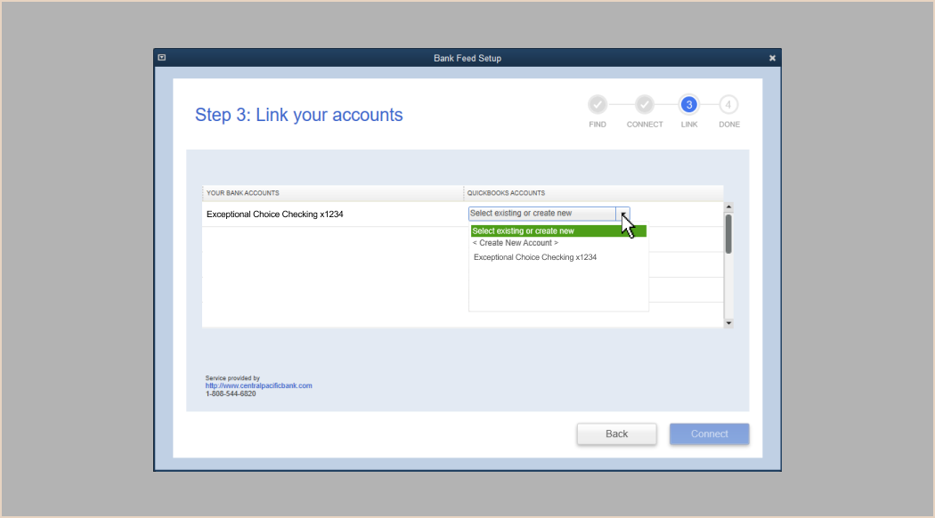
Task: Click the 'Service provided by' label
Action: tap(232, 378)
